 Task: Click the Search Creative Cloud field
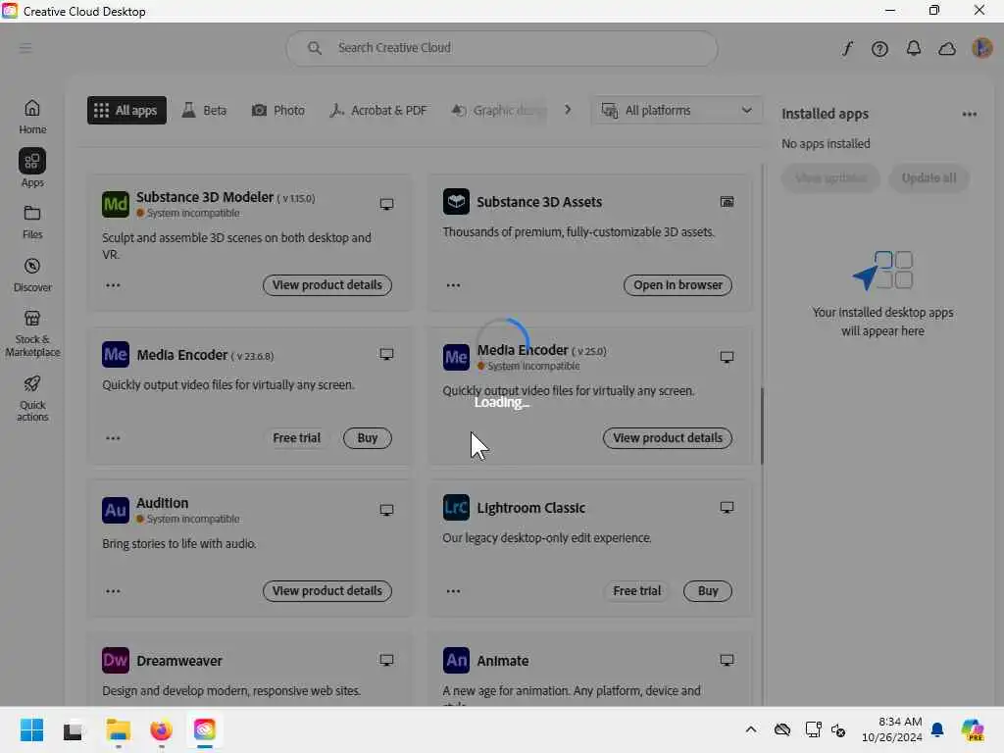502,48
